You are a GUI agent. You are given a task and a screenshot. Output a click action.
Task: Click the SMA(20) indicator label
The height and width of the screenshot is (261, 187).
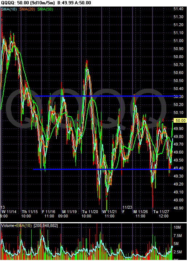pos(27,9)
